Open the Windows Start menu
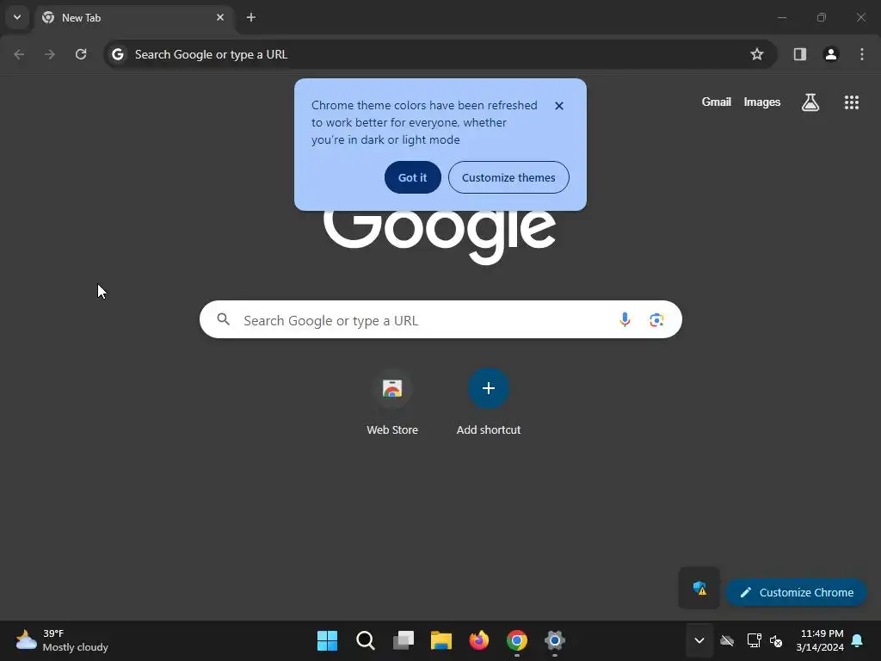This screenshot has width=881, height=661. [x=327, y=640]
